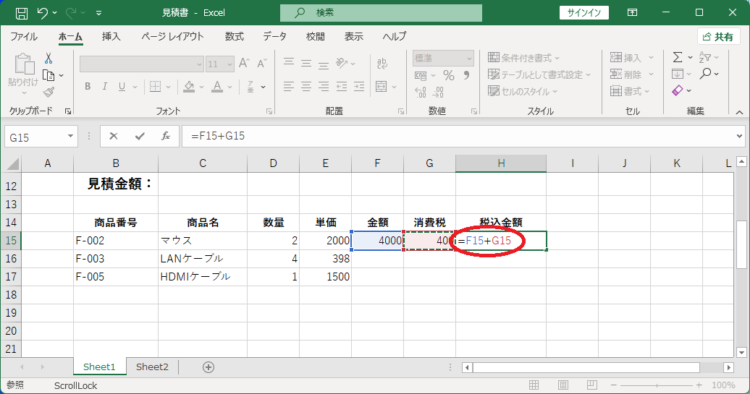Toggle Underline formatting

[x=122, y=87]
